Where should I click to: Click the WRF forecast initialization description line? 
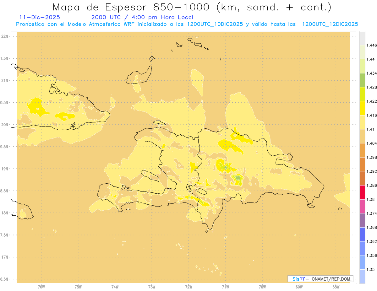[187, 24]
